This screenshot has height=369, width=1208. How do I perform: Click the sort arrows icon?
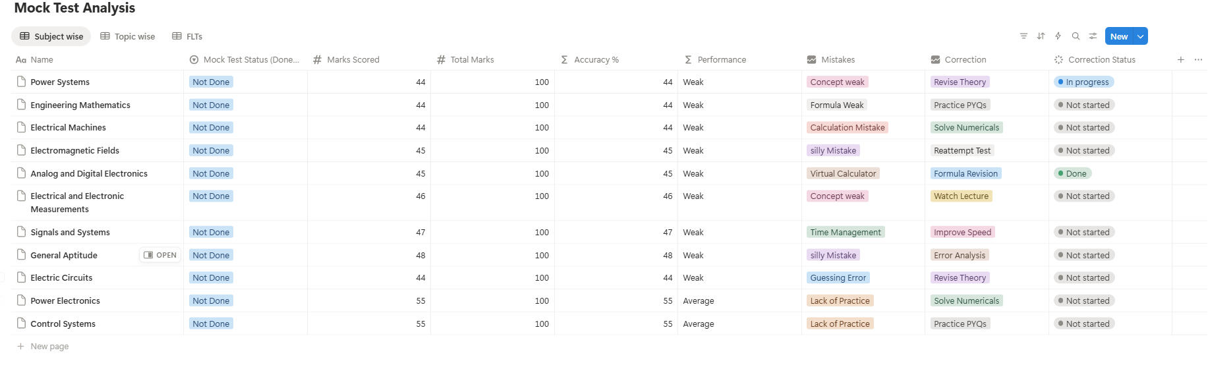(x=1041, y=36)
